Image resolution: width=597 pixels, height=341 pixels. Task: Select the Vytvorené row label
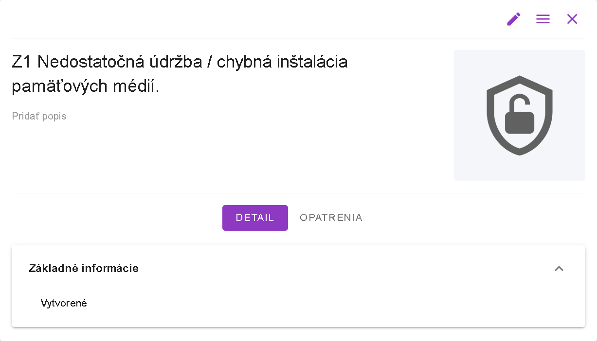(x=64, y=304)
